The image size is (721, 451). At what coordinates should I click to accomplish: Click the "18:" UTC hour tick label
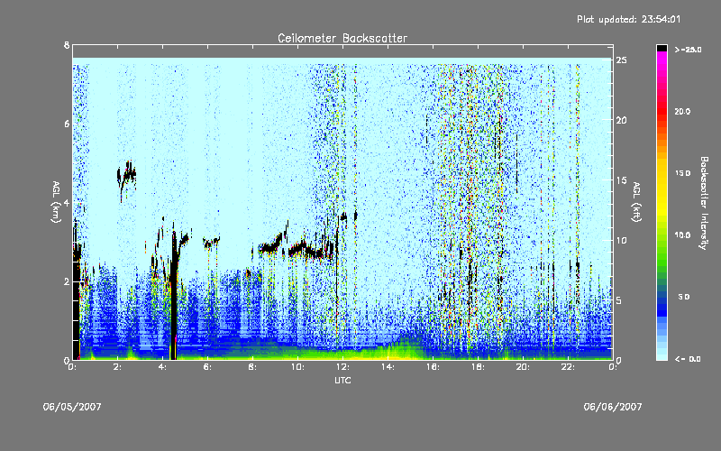(478, 367)
